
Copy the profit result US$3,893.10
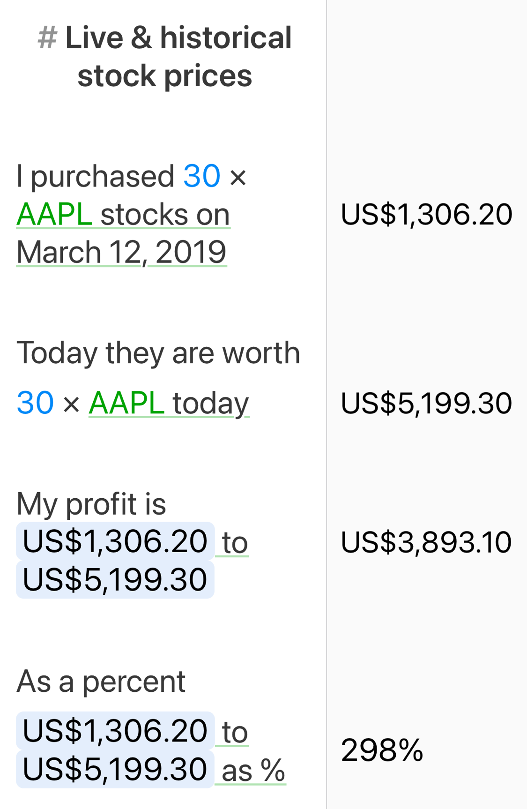point(426,542)
